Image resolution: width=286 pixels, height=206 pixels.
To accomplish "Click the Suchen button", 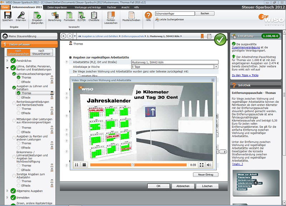I will click(204, 14).
